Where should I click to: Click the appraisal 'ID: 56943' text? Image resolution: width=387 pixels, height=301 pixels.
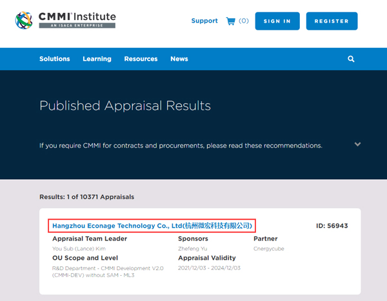coord(332,226)
